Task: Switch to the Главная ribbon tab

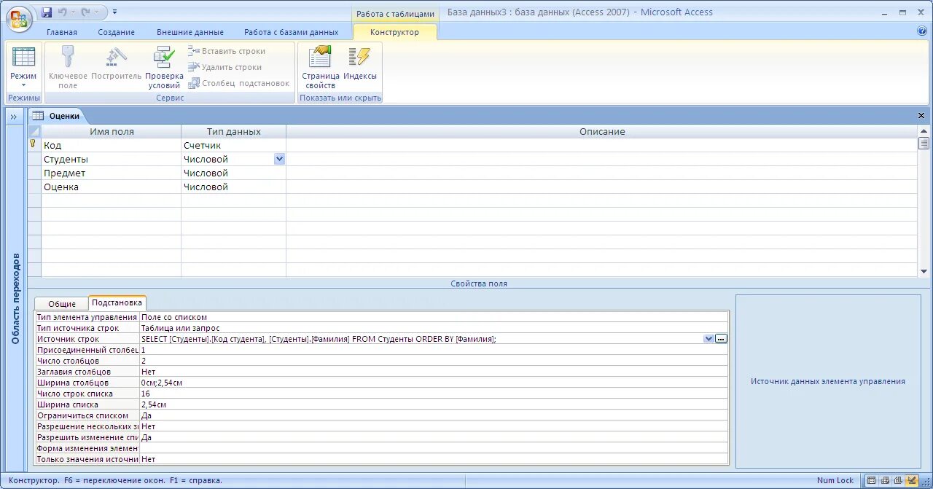Action: [x=62, y=32]
